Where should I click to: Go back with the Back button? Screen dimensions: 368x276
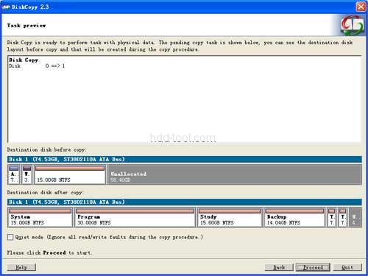point(279,267)
